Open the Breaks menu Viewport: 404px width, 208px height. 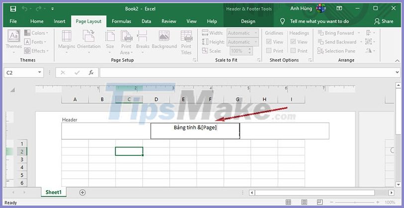(142, 42)
